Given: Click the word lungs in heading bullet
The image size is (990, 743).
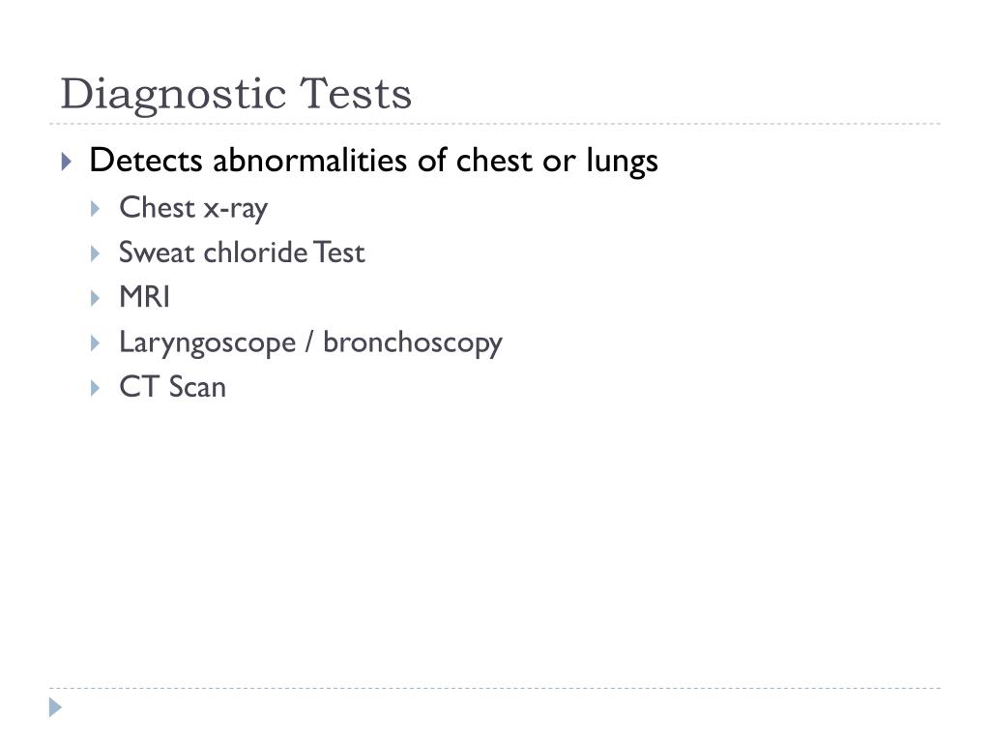Looking at the screenshot, I should (622, 162).
